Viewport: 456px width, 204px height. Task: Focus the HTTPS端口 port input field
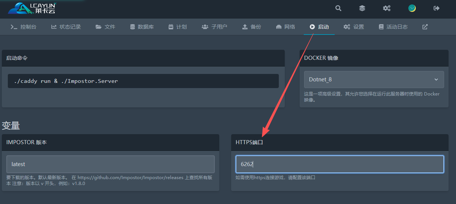[x=339, y=164]
